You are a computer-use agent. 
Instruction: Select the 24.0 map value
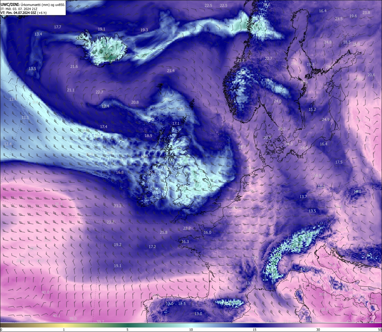278,101
